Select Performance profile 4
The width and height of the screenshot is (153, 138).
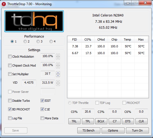coord(51,41)
